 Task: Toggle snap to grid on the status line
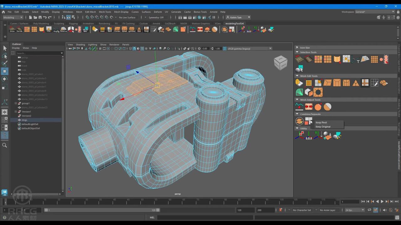coord(87,17)
